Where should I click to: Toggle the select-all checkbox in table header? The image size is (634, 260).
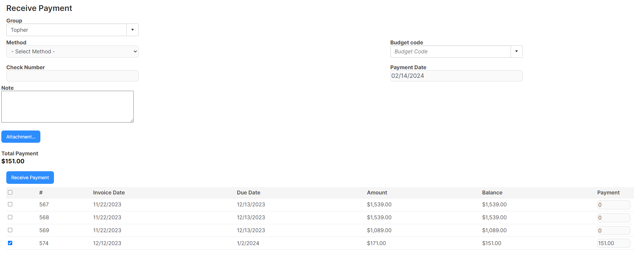point(10,192)
